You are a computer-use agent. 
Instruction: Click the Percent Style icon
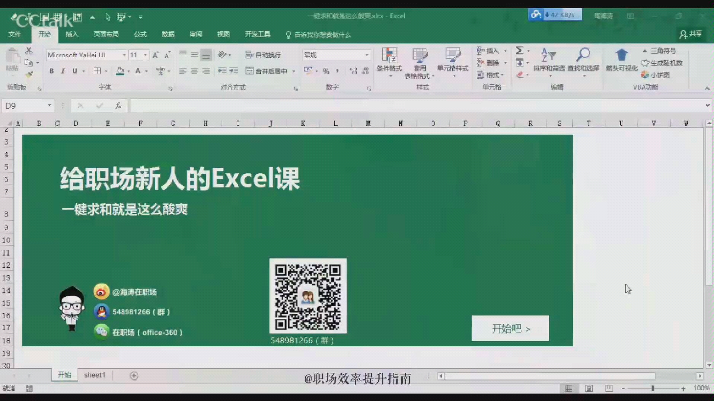pos(326,71)
